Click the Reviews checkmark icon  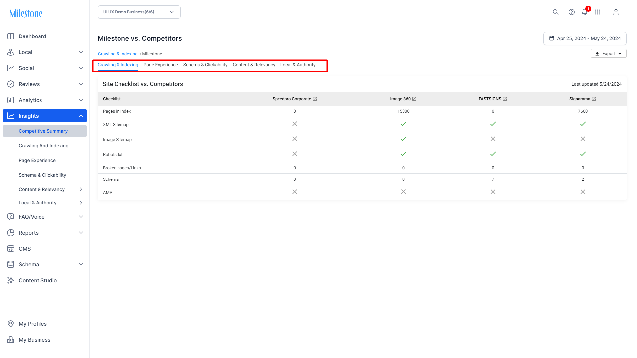(x=11, y=84)
